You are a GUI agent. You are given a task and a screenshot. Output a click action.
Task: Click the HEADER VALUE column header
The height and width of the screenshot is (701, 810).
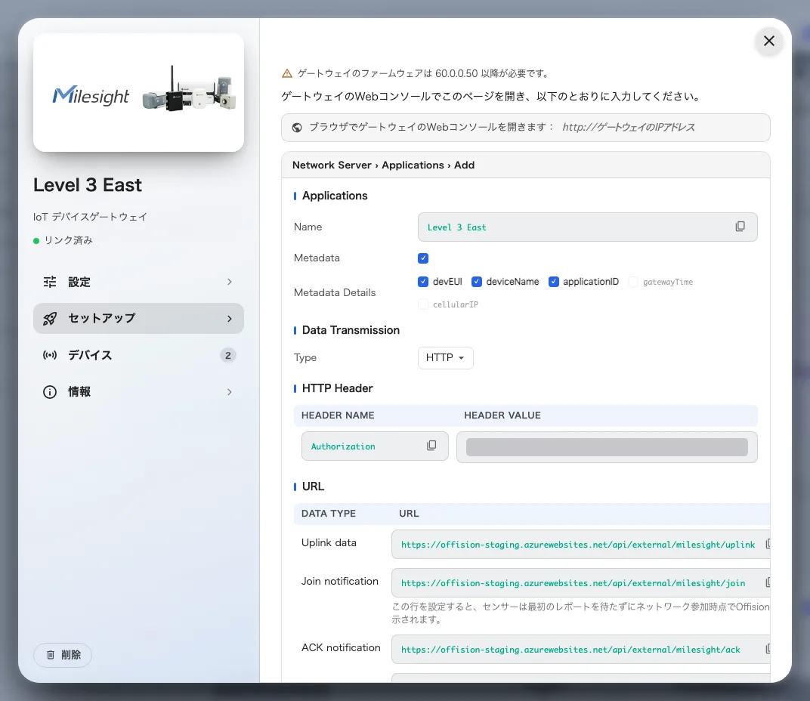pyautogui.click(x=502, y=415)
